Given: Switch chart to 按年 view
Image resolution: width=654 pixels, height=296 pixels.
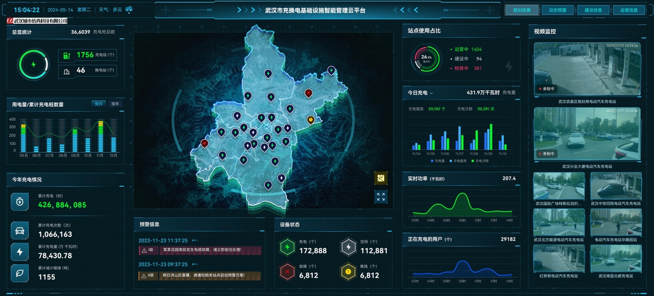Looking at the screenshot, I should (115, 104).
